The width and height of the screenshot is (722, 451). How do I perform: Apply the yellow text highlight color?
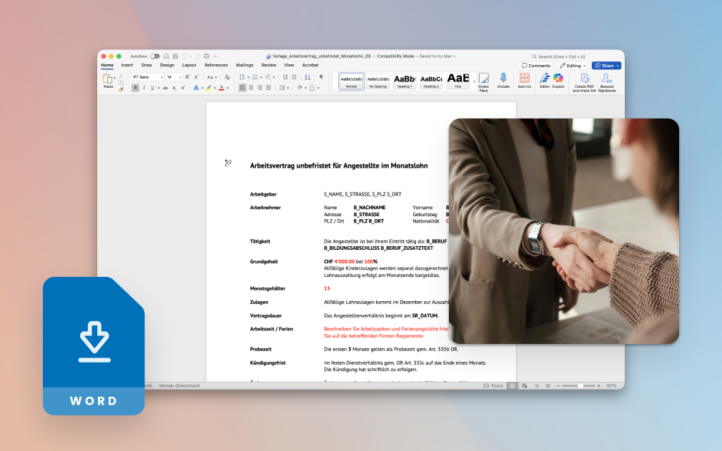click(209, 88)
